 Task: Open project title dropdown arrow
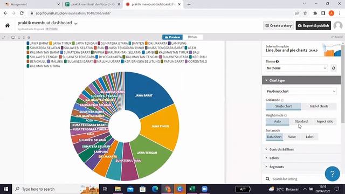(x=76, y=23)
